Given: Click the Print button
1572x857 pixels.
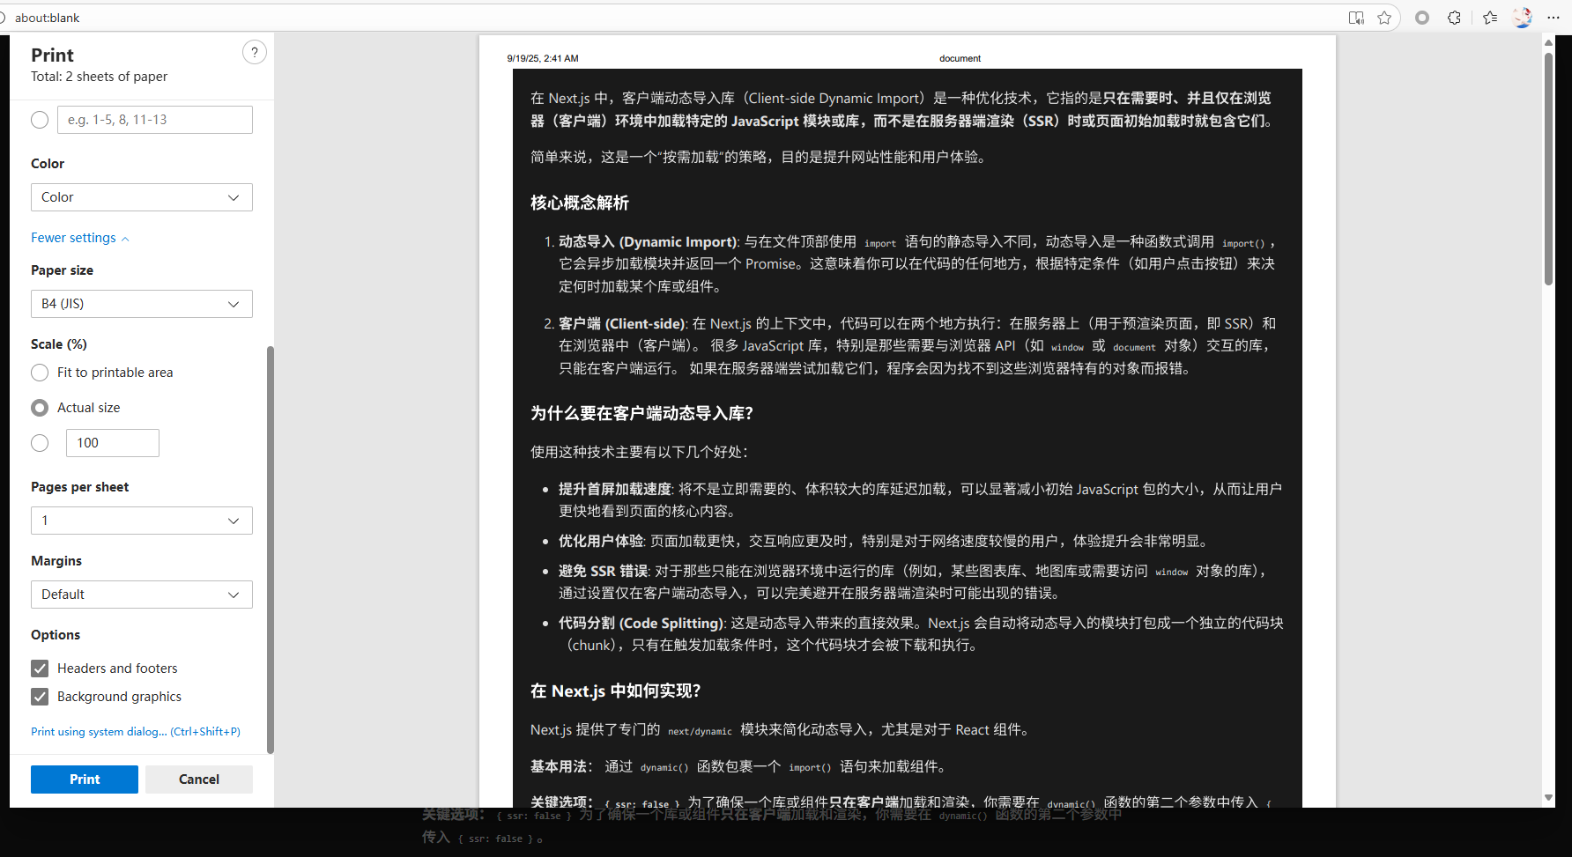Looking at the screenshot, I should (85, 779).
